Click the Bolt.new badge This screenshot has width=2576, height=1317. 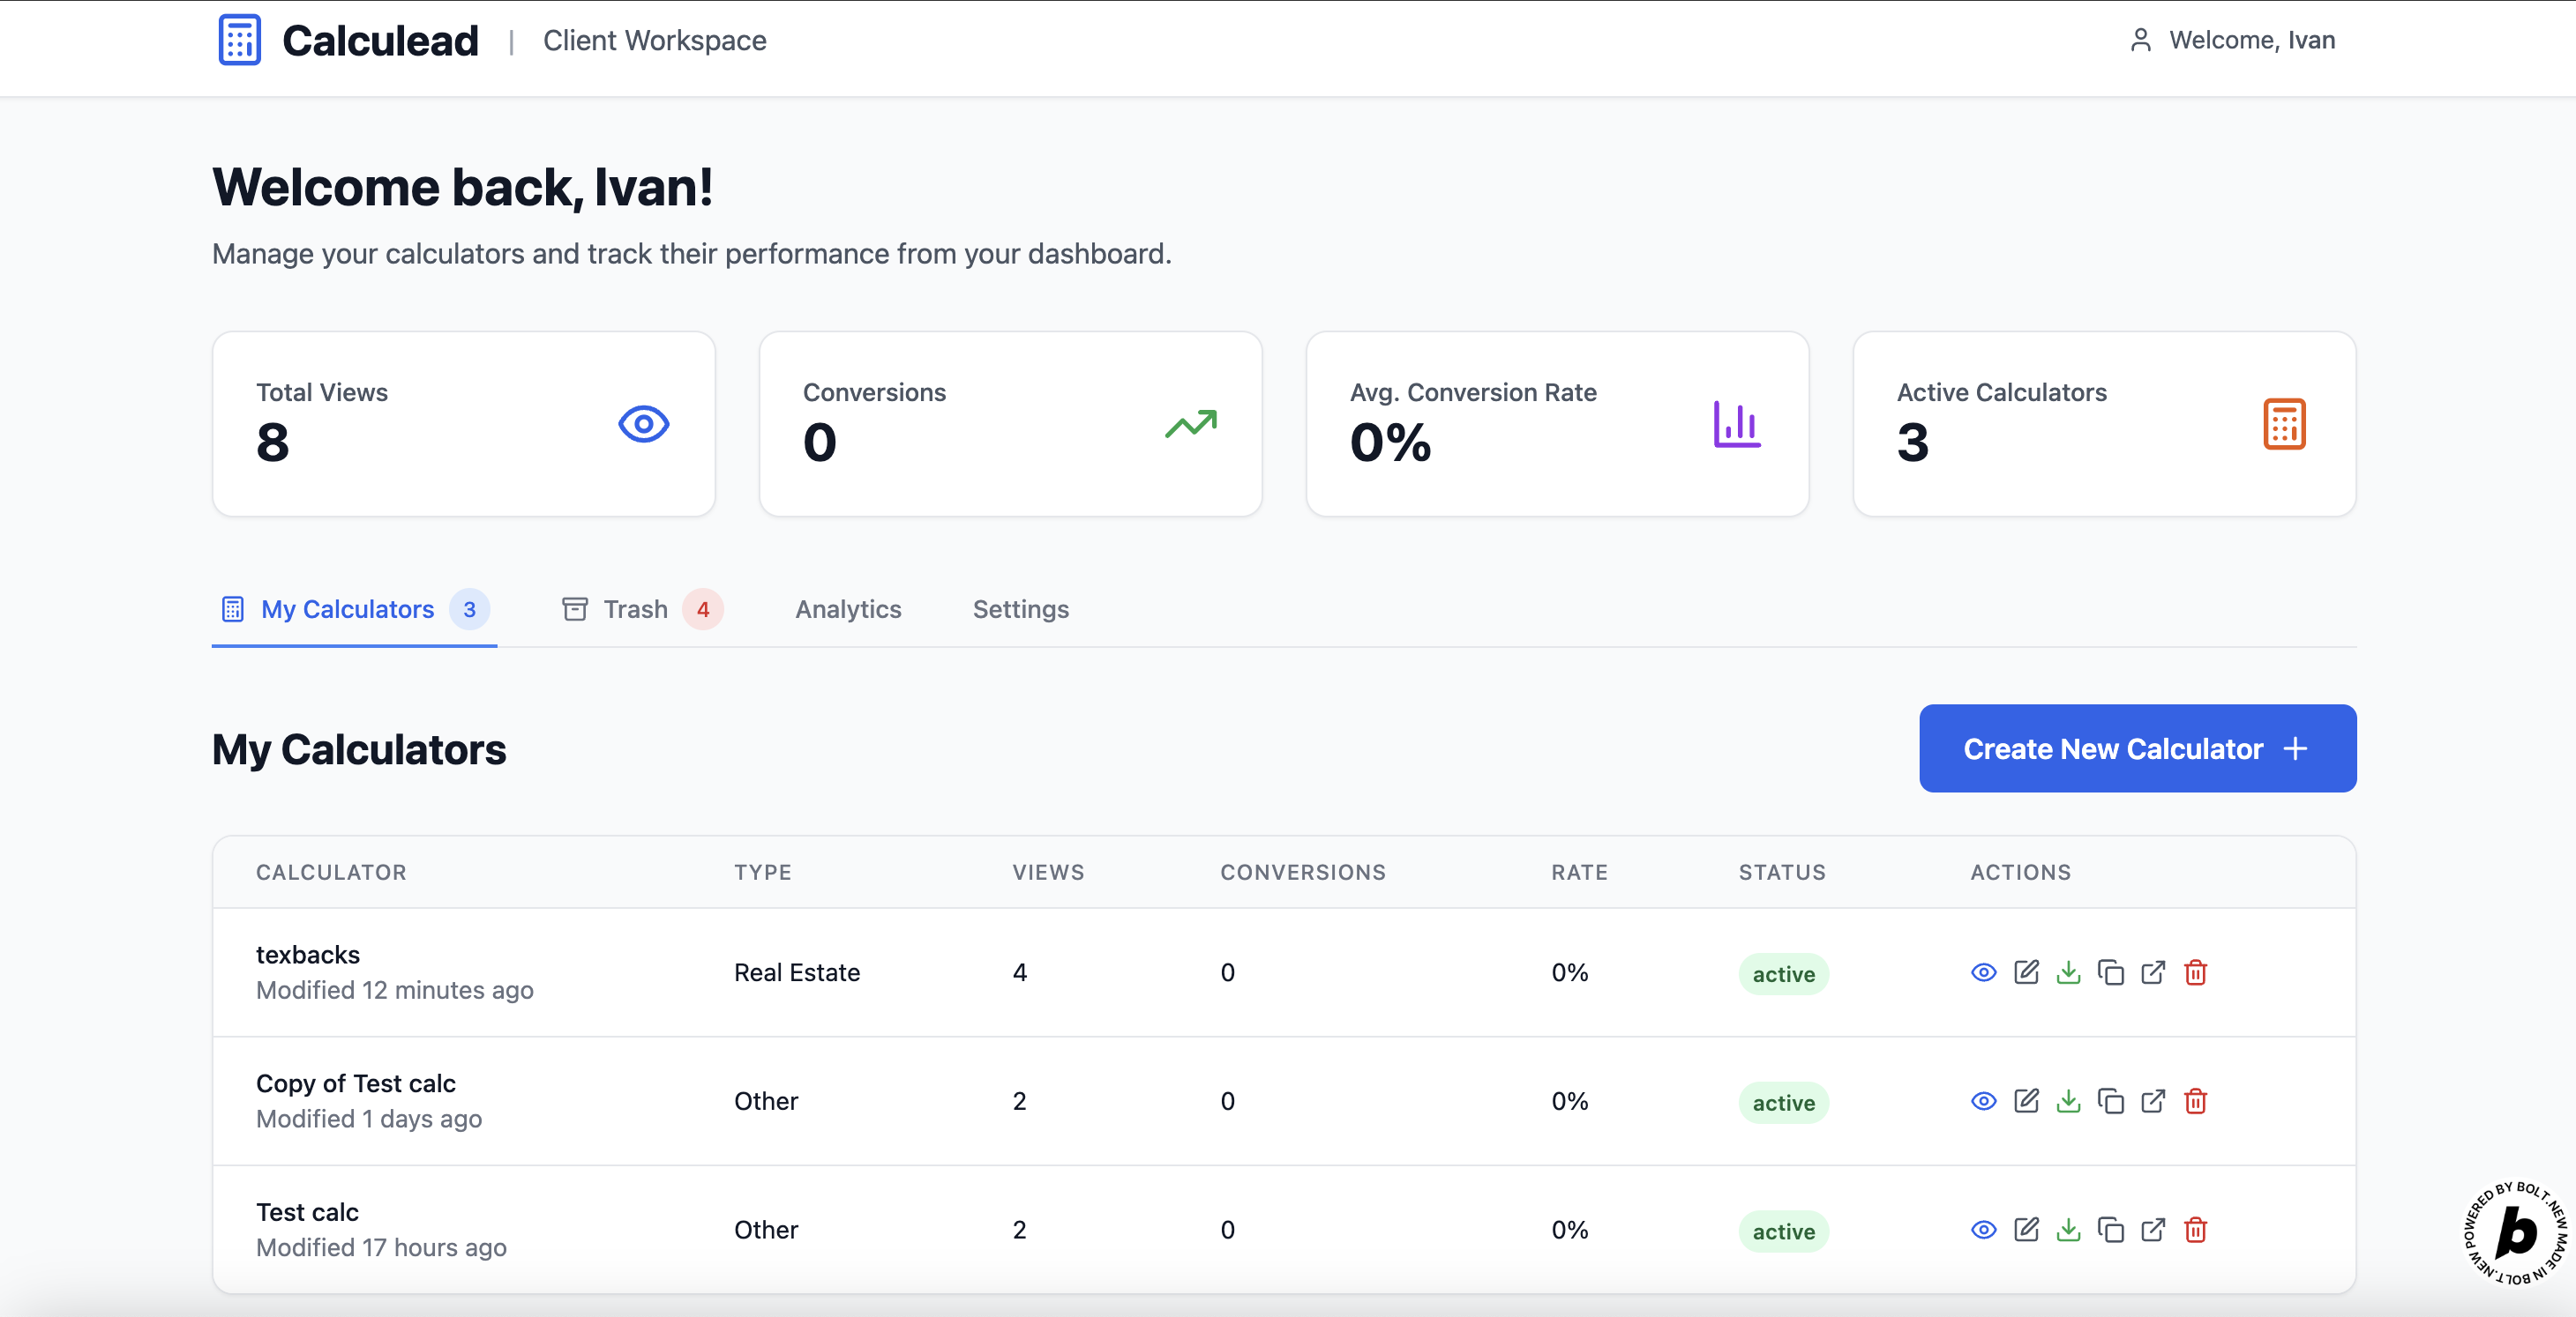tap(2514, 1232)
